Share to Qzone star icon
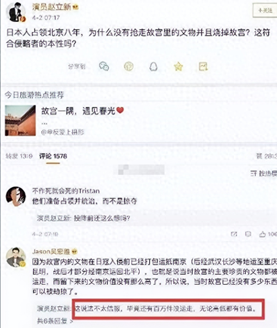 click(178, 66)
